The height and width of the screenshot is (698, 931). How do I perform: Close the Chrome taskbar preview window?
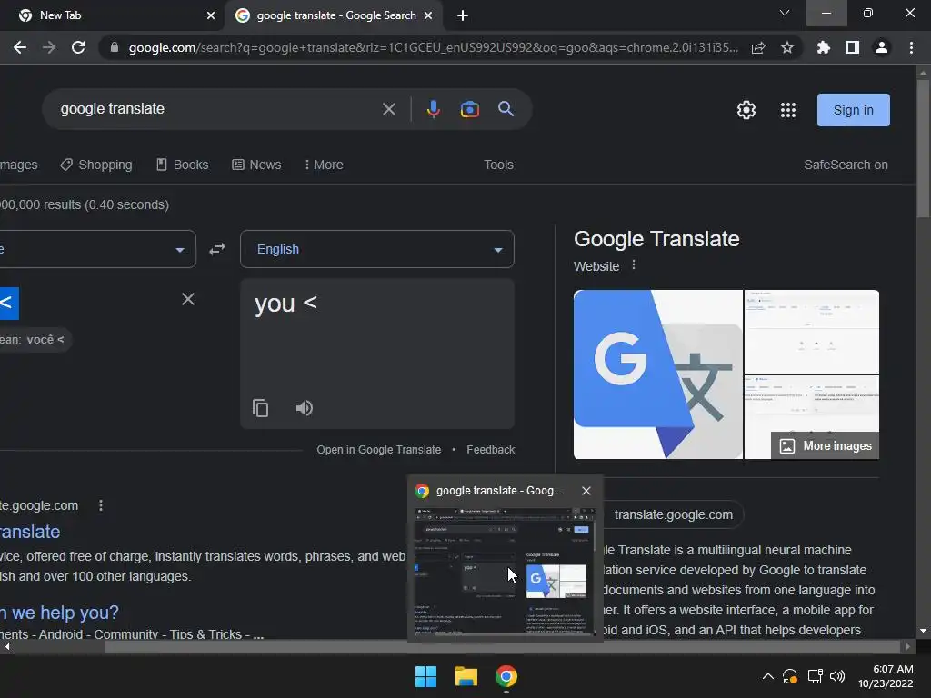point(586,491)
